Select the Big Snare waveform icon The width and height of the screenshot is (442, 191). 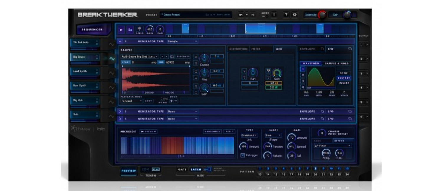coord(112,59)
